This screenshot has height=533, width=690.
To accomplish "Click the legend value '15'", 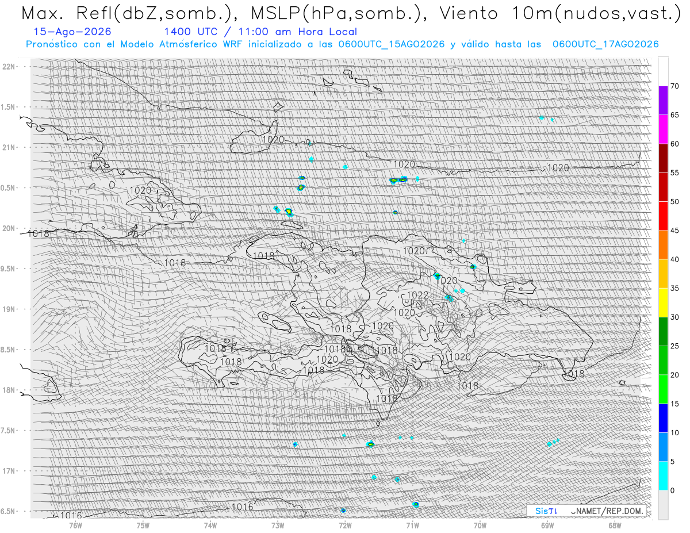I will pos(674,404).
